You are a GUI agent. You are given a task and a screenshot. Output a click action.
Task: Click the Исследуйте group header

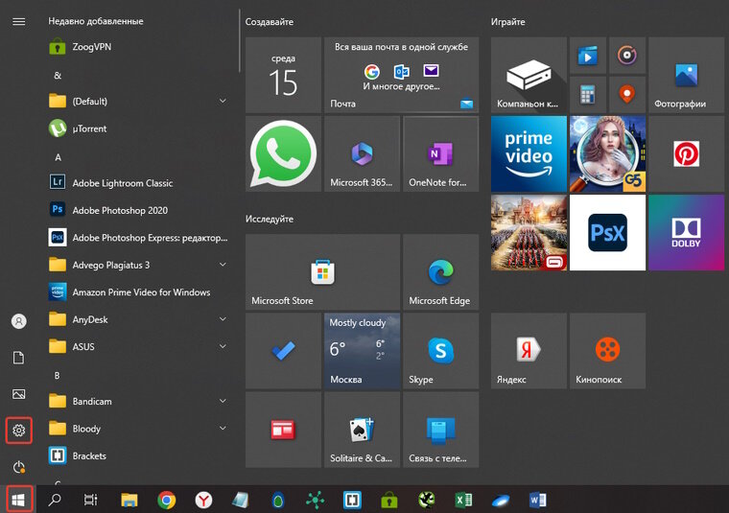[270, 219]
